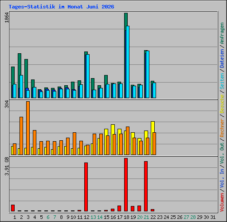Click the red volume bar for day 21
Screen dimensions: 227x222
[146, 186]
